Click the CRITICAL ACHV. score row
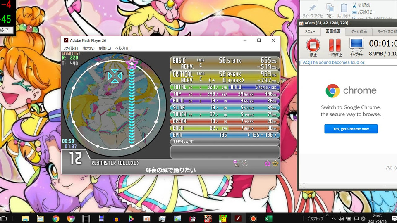The height and width of the screenshot is (223, 397). [x=225, y=77]
